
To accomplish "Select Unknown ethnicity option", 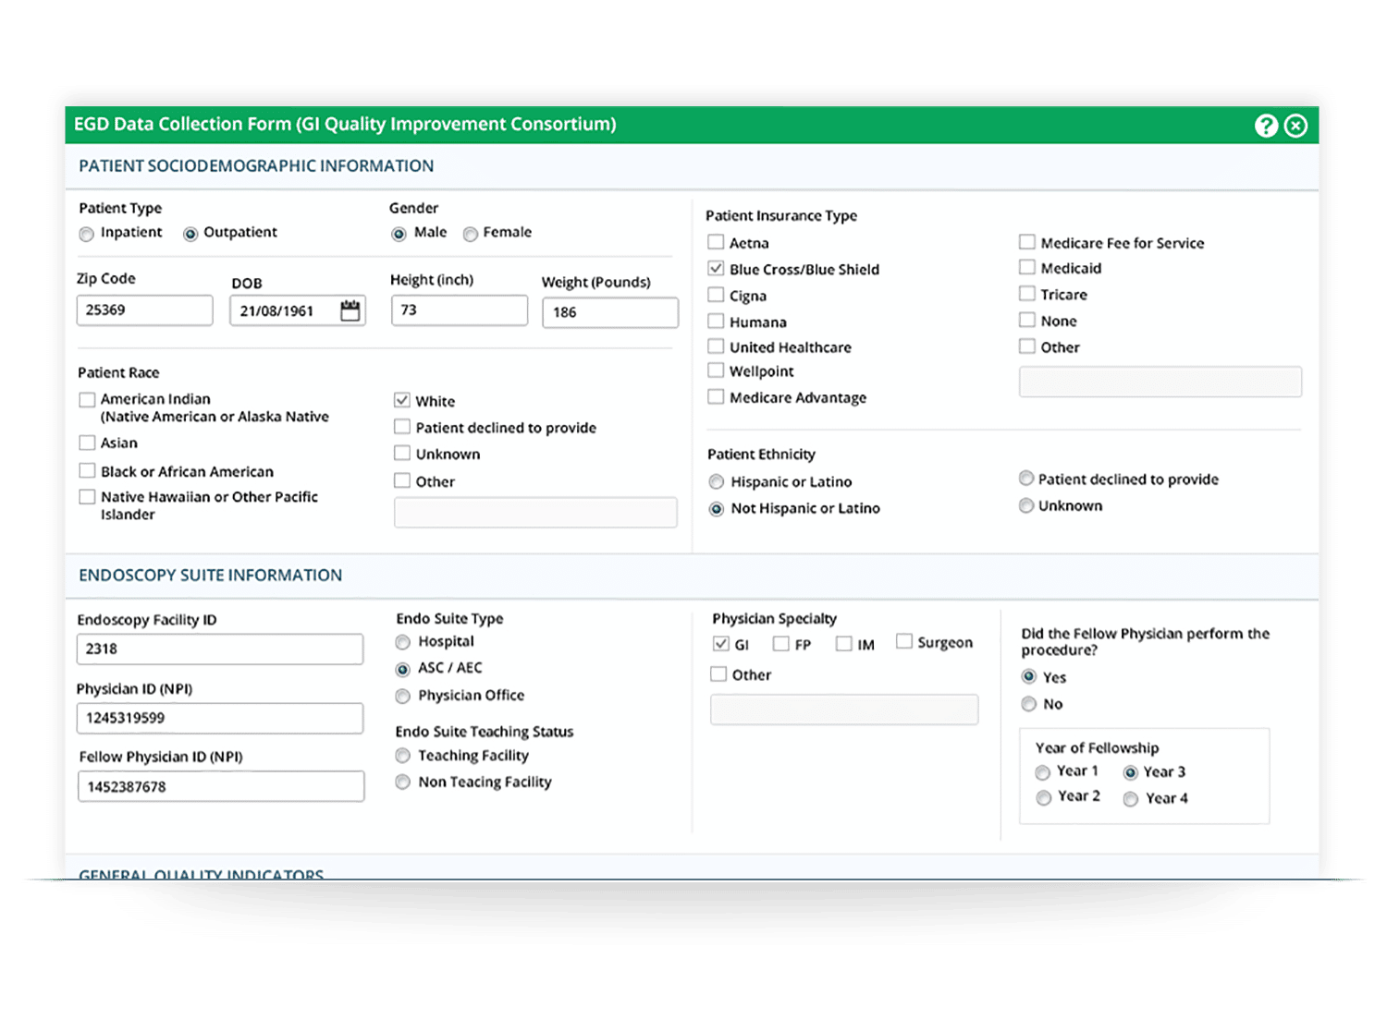I will (1026, 505).
